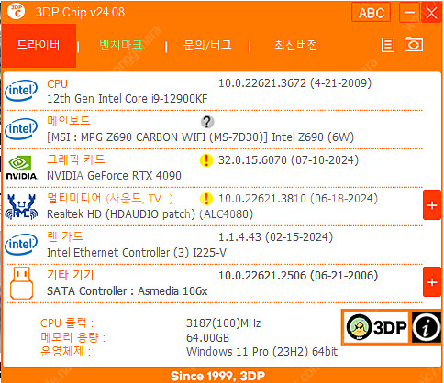Click the info (i) icon
This screenshot has height=383, width=444.
[x=426, y=327]
